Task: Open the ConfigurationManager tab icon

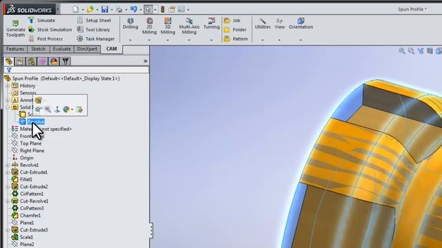Action: pyautogui.click(x=31, y=61)
